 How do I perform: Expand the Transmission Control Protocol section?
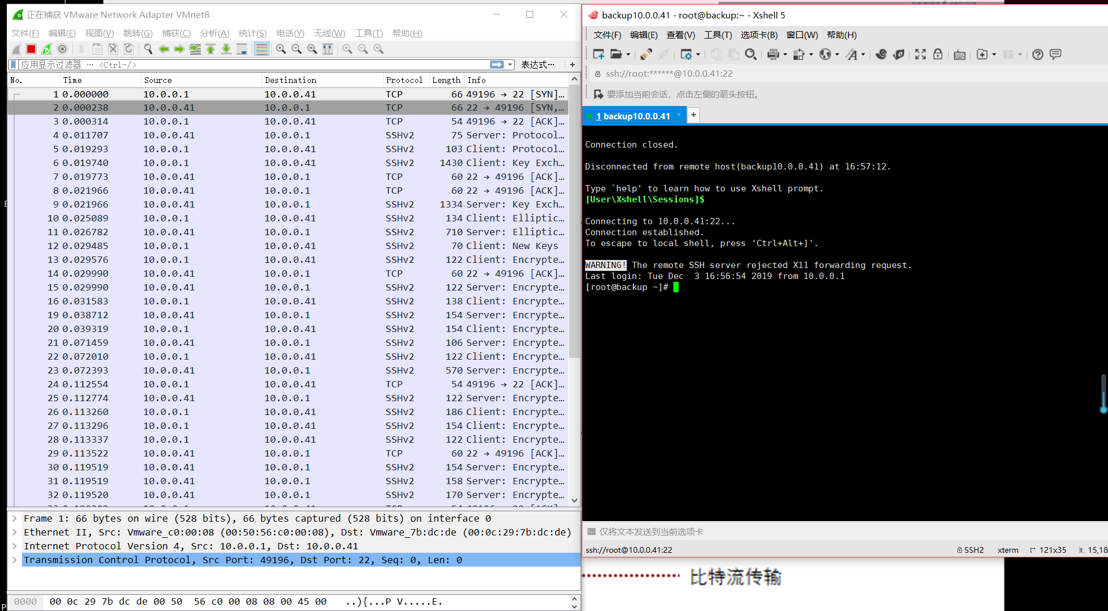point(15,560)
